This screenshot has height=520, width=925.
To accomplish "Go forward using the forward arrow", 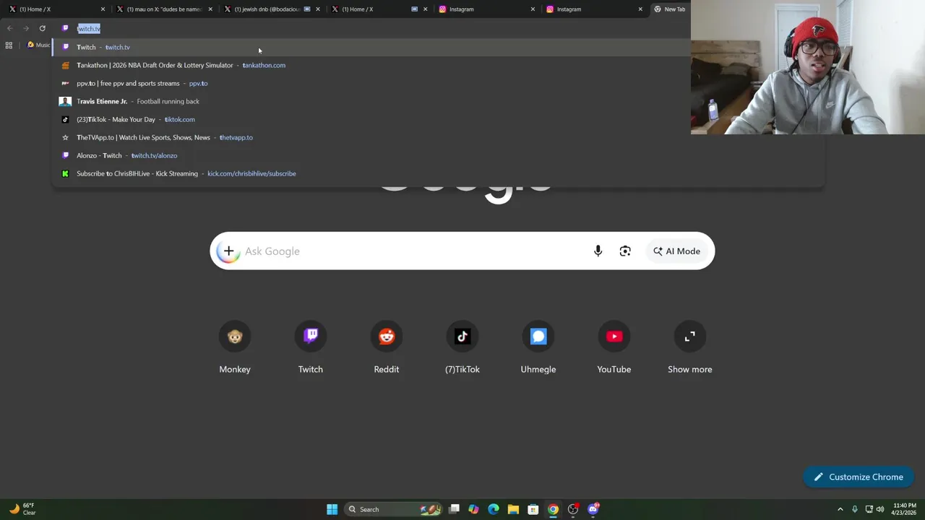I will [x=26, y=28].
